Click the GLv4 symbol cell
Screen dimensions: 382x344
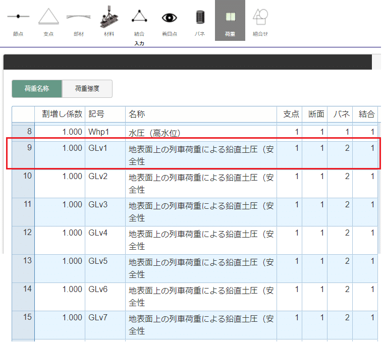[105, 240]
